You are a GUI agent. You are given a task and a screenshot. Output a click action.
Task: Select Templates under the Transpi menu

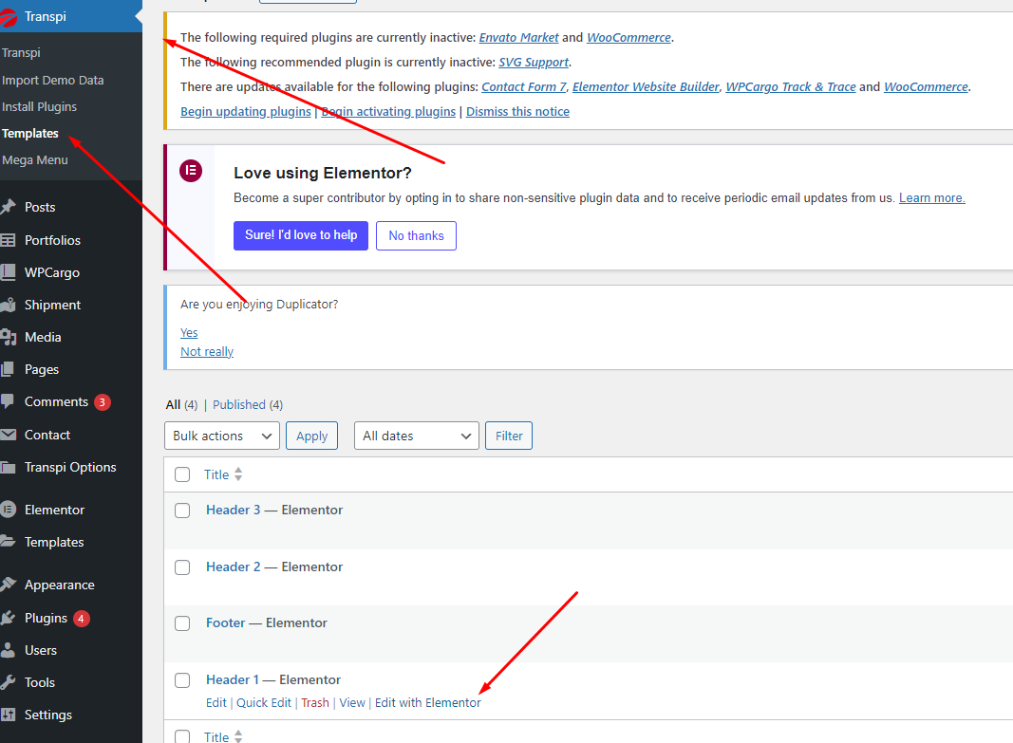[30, 134]
